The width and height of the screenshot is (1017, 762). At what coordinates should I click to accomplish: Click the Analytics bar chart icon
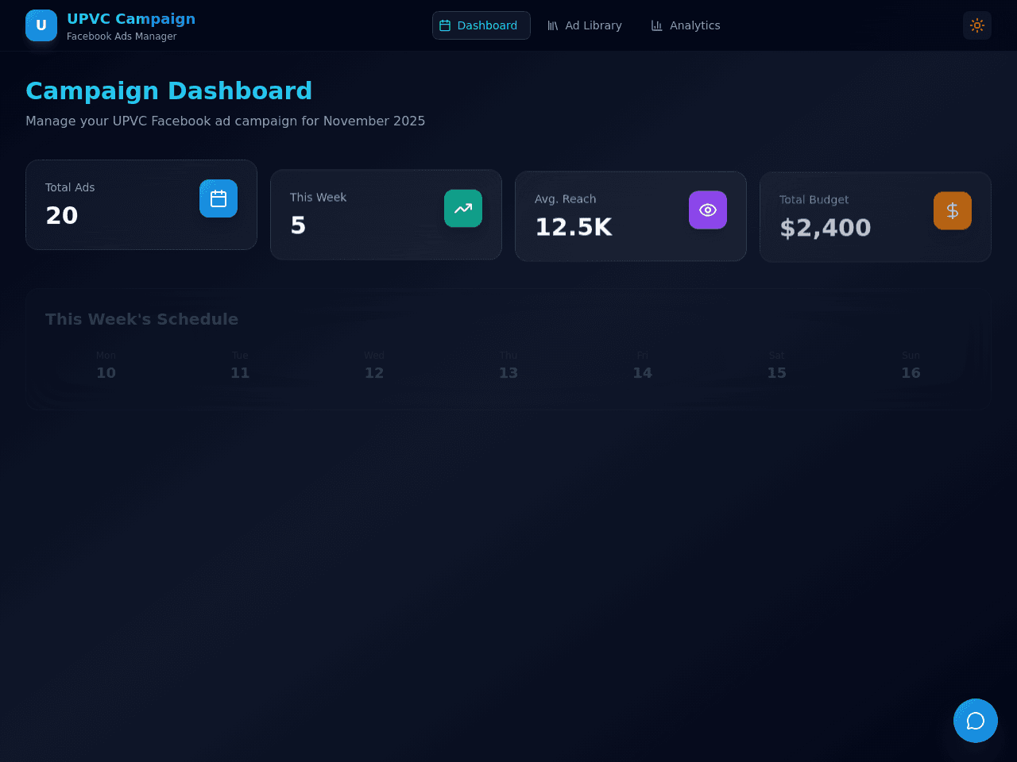[x=657, y=25]
